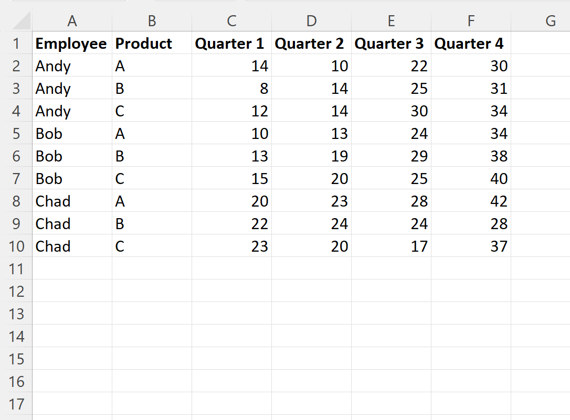Image resolution: width=570 pixels, height=420 pixels.
Task: Click the Quarter 1 header cell
Action: pos(231,43)
